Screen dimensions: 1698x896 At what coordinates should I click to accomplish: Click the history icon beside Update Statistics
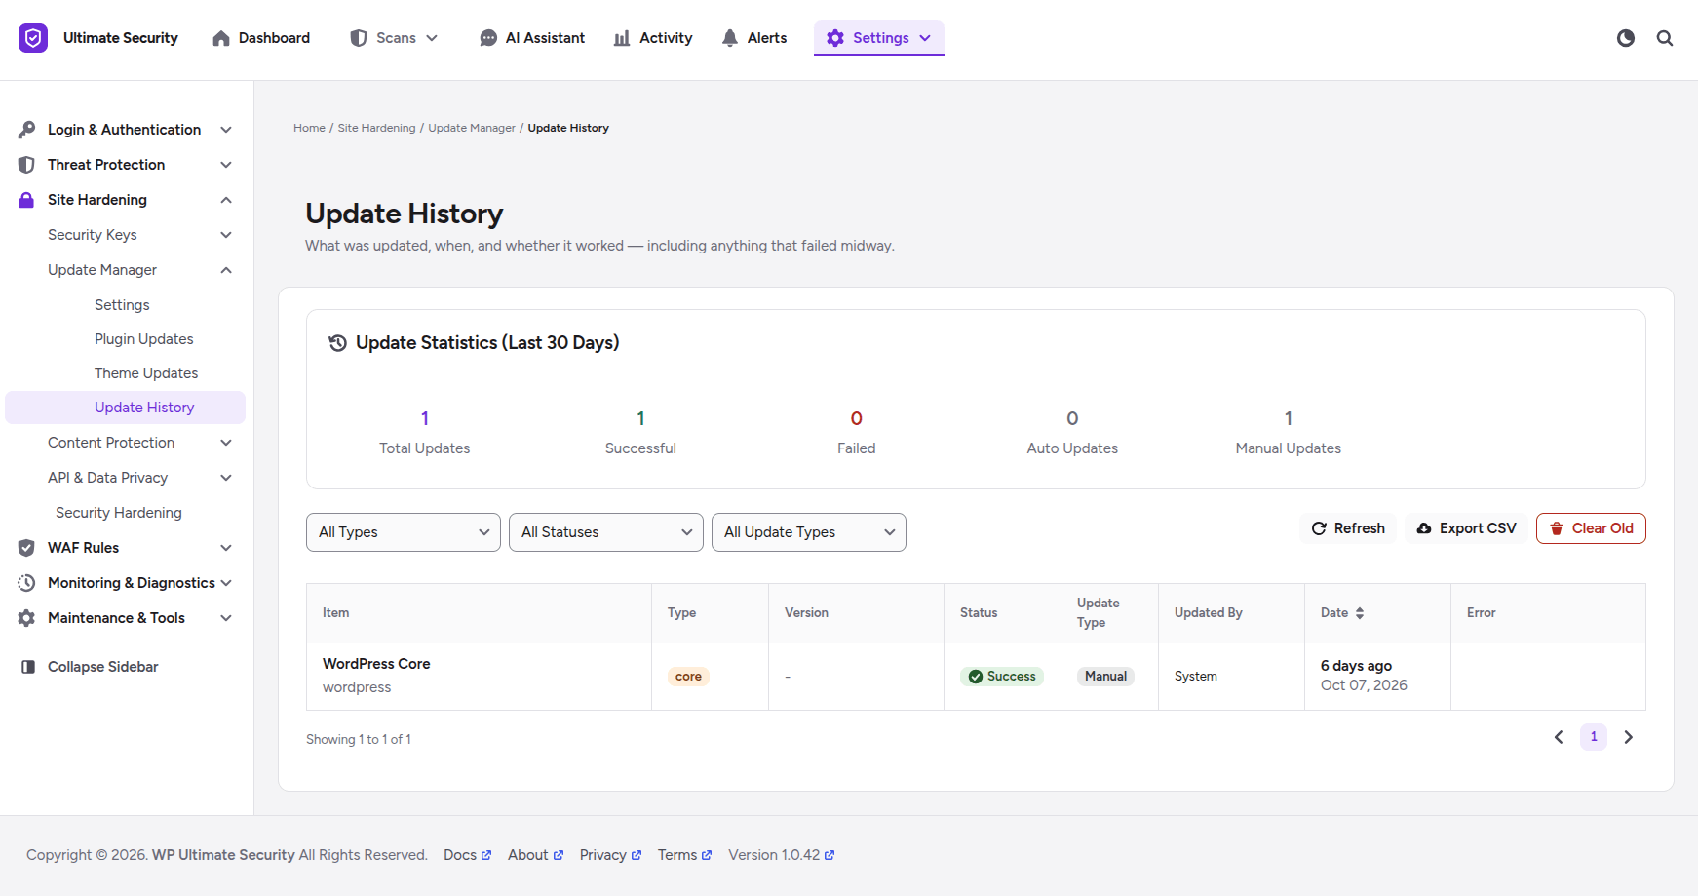click(x=337, y=343)
